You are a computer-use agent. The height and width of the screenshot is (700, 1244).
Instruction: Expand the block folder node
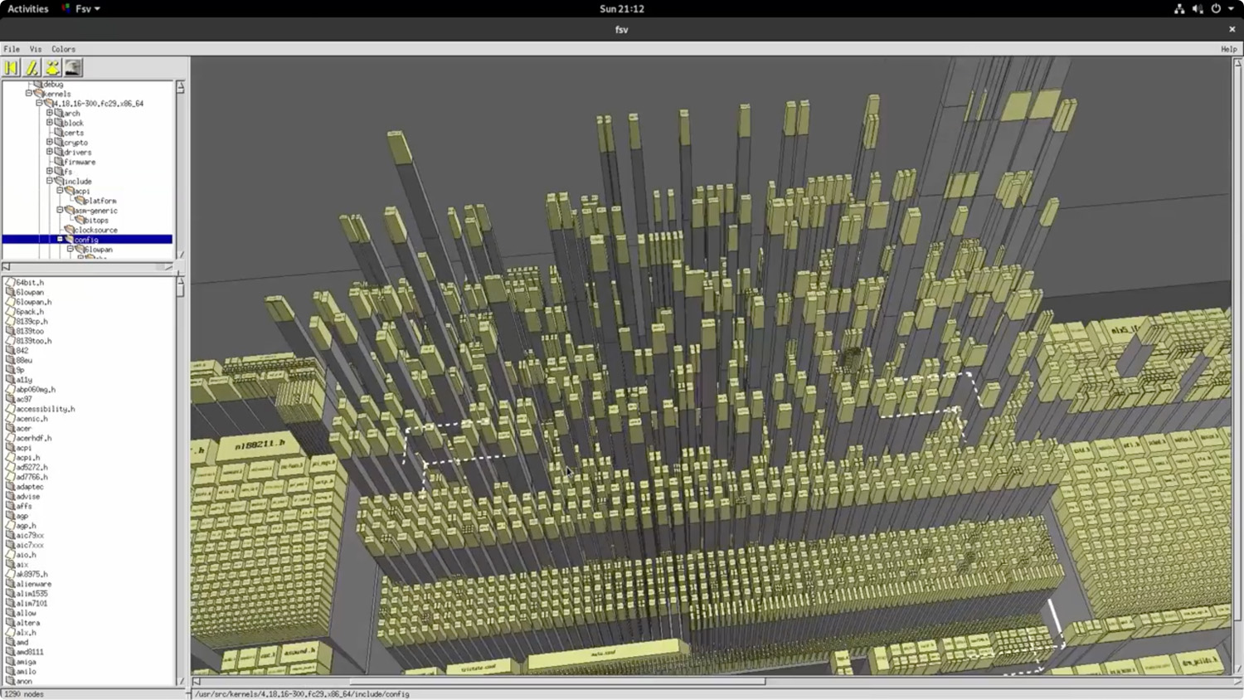[x=49, y=123]
